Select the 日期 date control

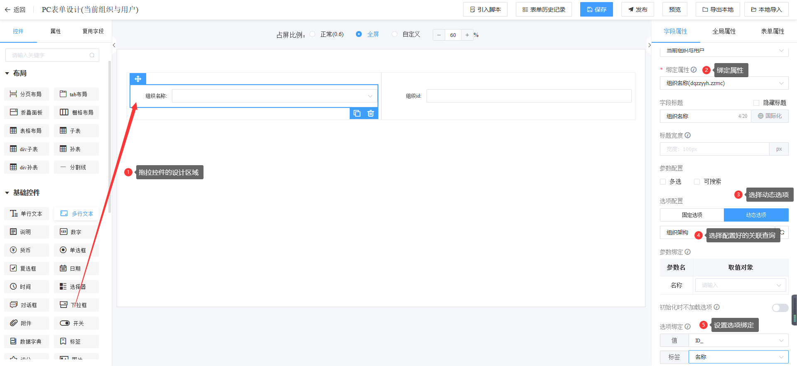point(76,268)
